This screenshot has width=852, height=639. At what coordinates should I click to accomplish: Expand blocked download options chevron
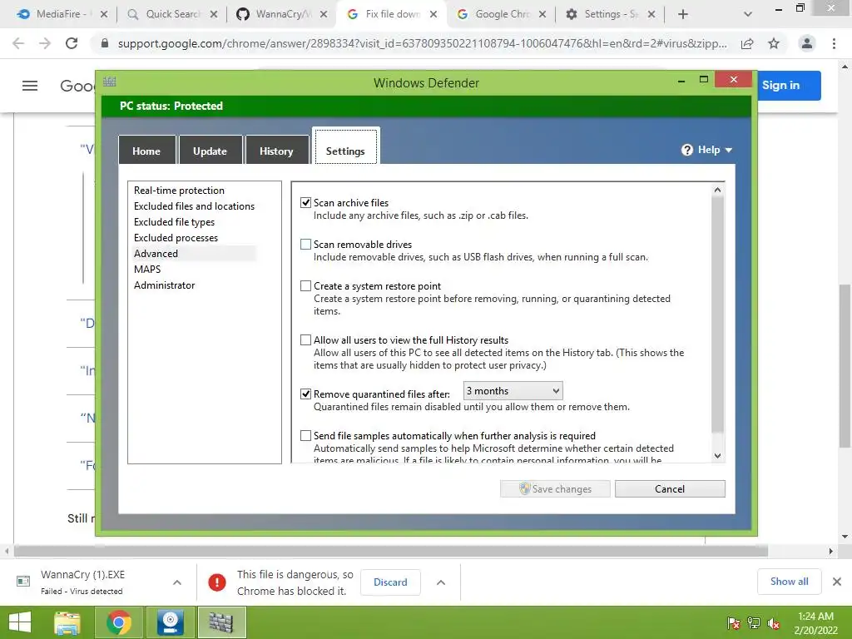point(441,582)
